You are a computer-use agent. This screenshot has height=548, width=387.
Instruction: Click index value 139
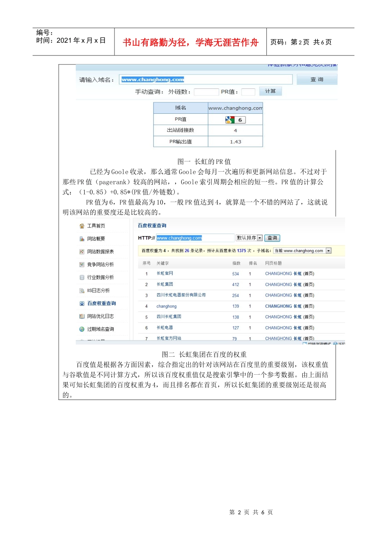235,306
